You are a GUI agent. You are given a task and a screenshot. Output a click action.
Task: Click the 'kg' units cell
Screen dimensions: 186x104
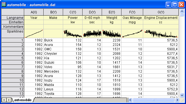111,22
